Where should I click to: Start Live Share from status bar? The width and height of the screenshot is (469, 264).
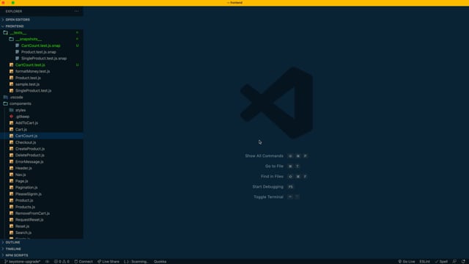108,262
